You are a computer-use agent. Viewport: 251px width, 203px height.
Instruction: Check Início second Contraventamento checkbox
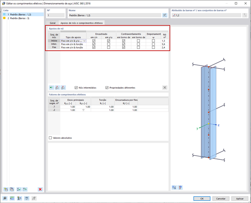[x=138, y=41]
